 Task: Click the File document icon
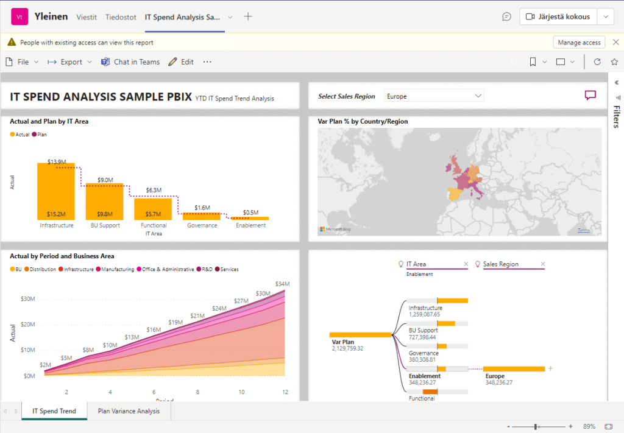coord(9,62)
